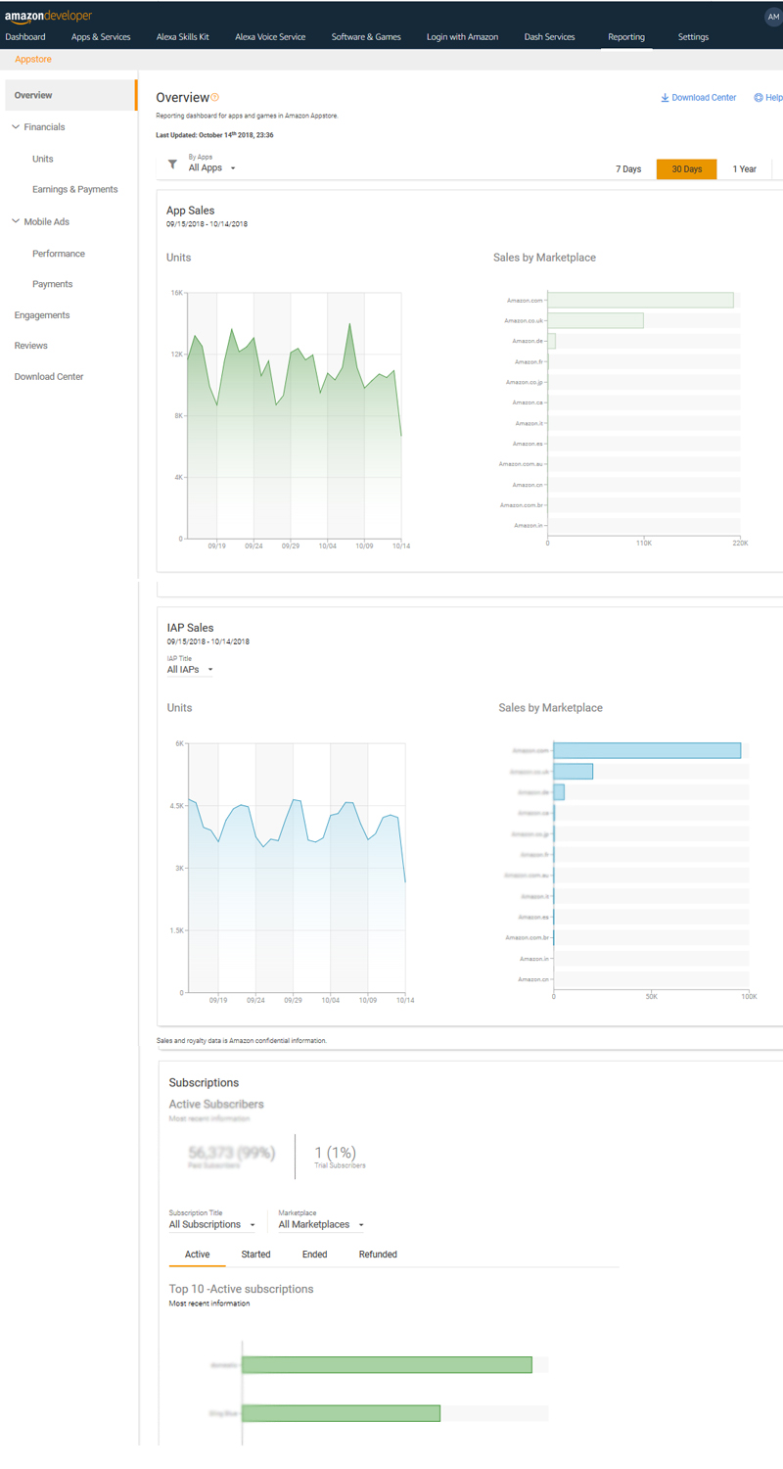Click the Download Center download icon

(x=665, y=98)
